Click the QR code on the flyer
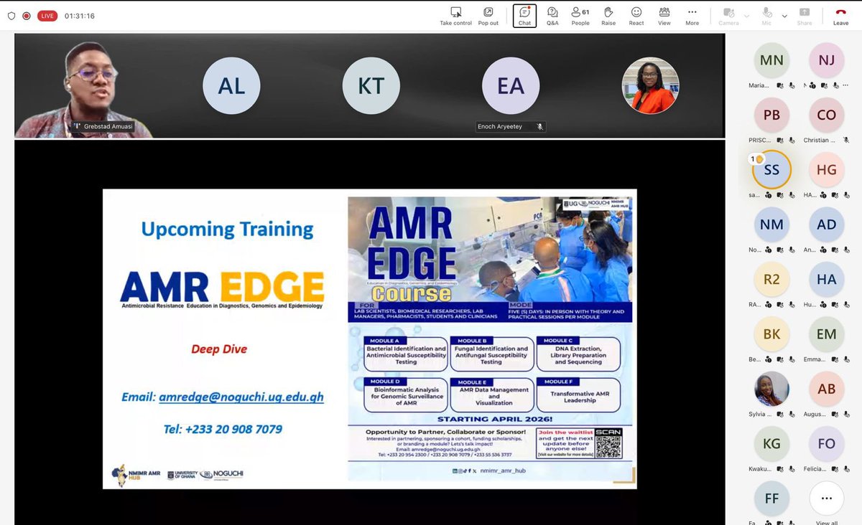Image resolution: width=862 pixels, height=525 pixels. (x=608, y=443)
